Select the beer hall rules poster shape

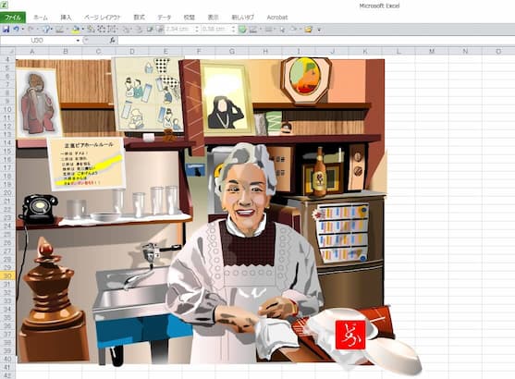tap(87, 164)
